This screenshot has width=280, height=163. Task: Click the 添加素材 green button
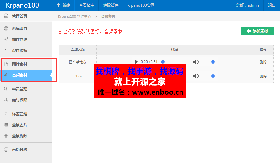coord(257,31)
